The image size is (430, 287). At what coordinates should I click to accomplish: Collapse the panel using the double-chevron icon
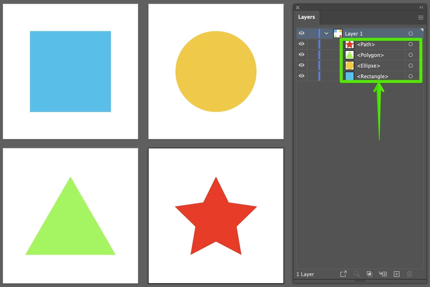pyautogui.click(x=421, y=7)
